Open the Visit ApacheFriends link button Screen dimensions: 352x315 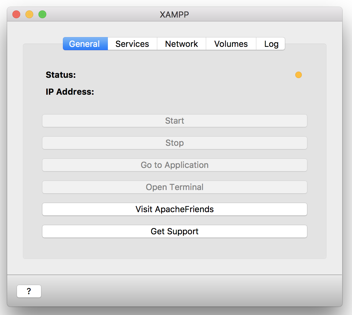175,209
